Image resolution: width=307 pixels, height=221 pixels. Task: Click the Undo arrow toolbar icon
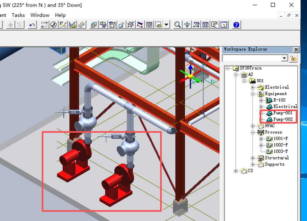point(32,25)
